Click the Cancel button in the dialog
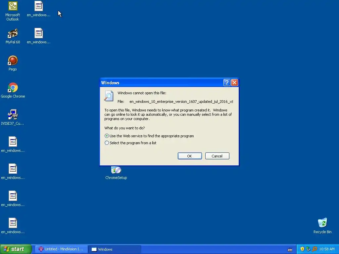The height and width of the screenshot is (254, 339). point(217,156)
